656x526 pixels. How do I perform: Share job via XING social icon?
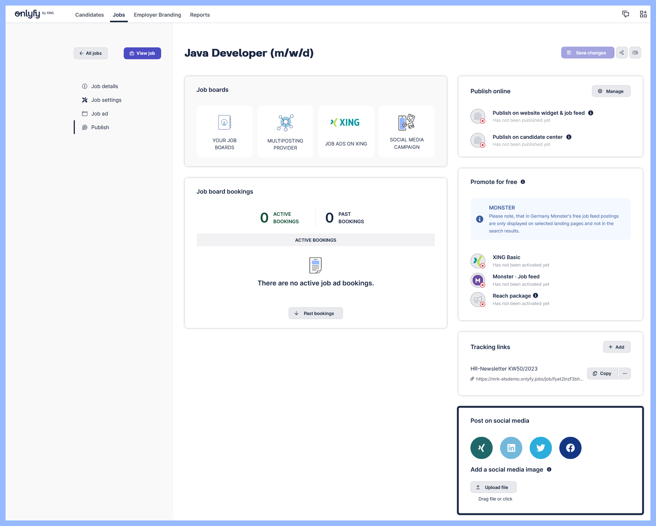point(481,448)
